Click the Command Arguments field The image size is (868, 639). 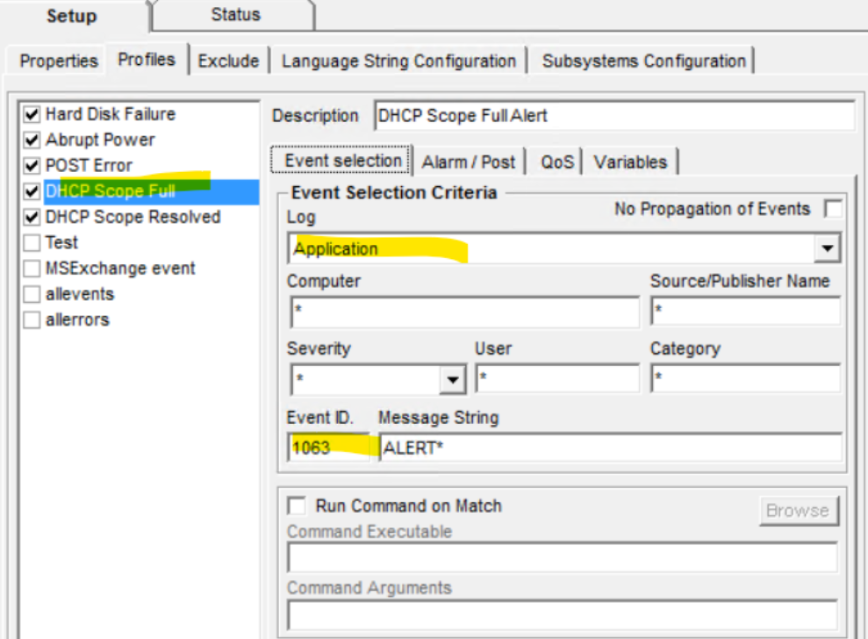(x=563, y=615)
